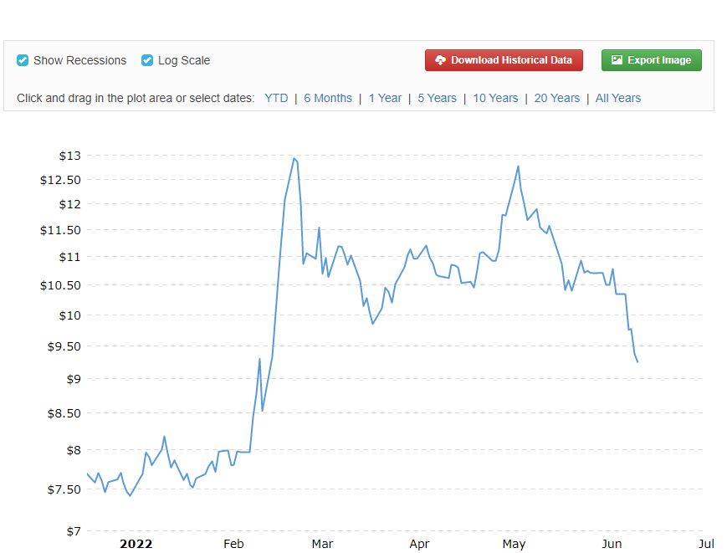Select the 6 Months range
The width and height of the screenshot is (727, 553).
(328, 98)
